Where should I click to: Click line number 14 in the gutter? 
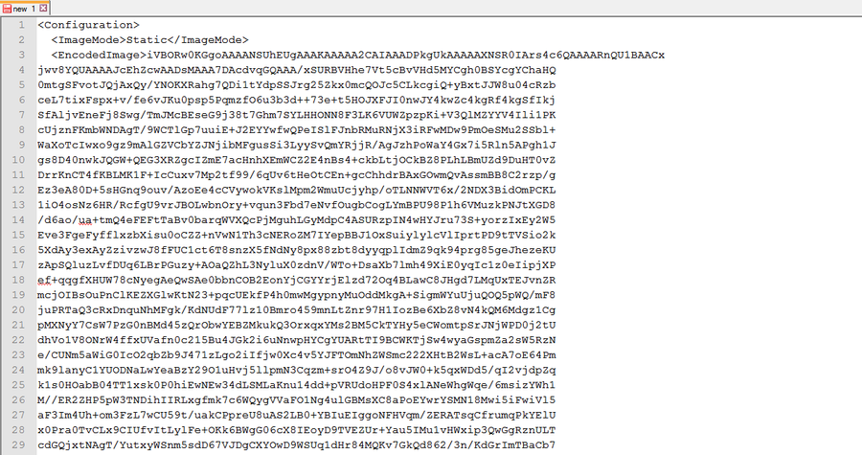[x=18, y=219]
